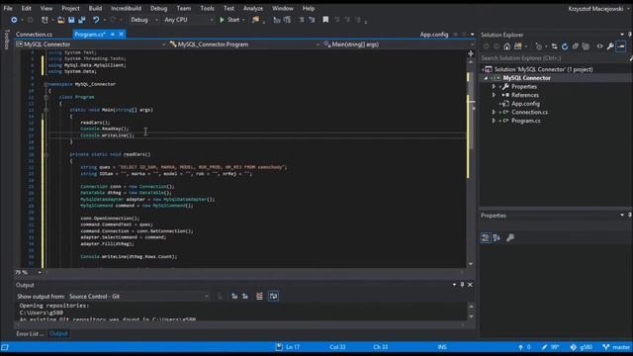The image size is (633, 356).
Task: Click the Categorized view icon in Properties panel
Action: pyautogui.click(x=486, y=237)
